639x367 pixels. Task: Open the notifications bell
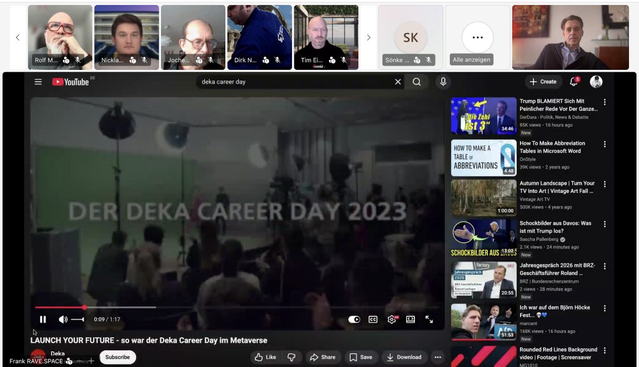574,82
